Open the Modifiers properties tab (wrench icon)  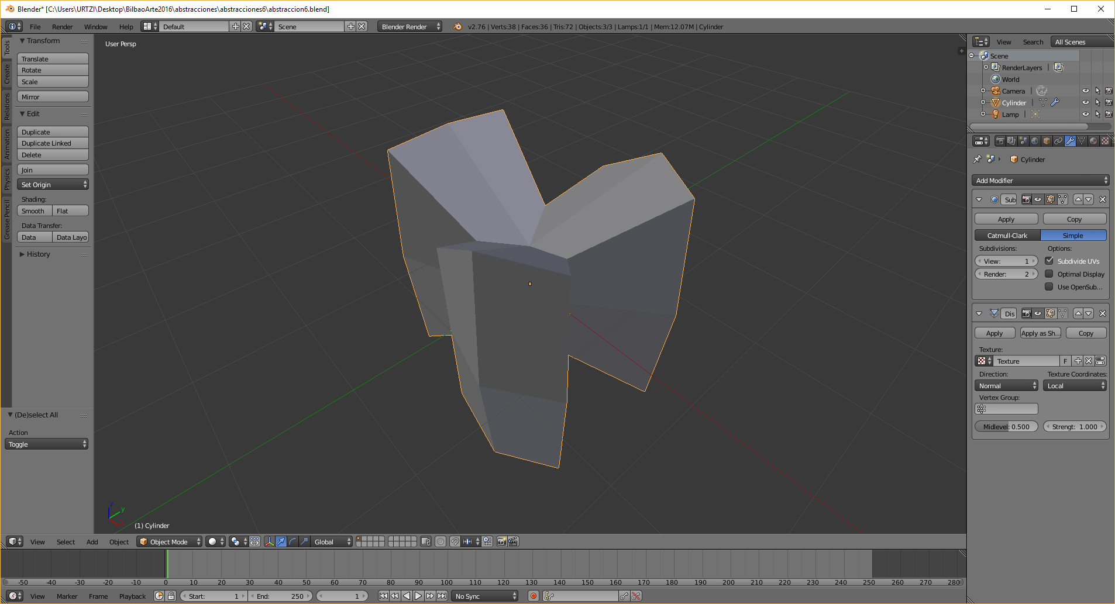(x=1070, y=141)
